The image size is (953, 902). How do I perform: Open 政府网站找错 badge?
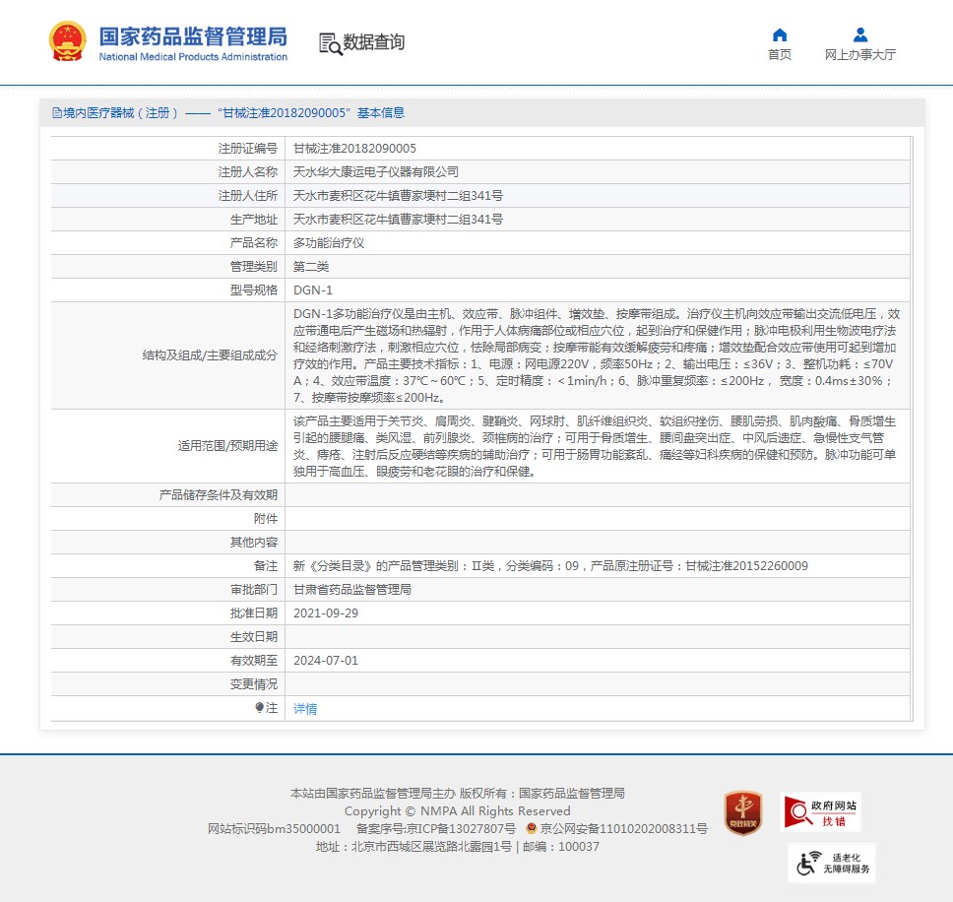[820, 812]
